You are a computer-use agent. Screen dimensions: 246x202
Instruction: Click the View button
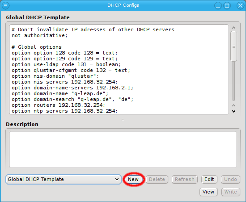tap(208, 192)
